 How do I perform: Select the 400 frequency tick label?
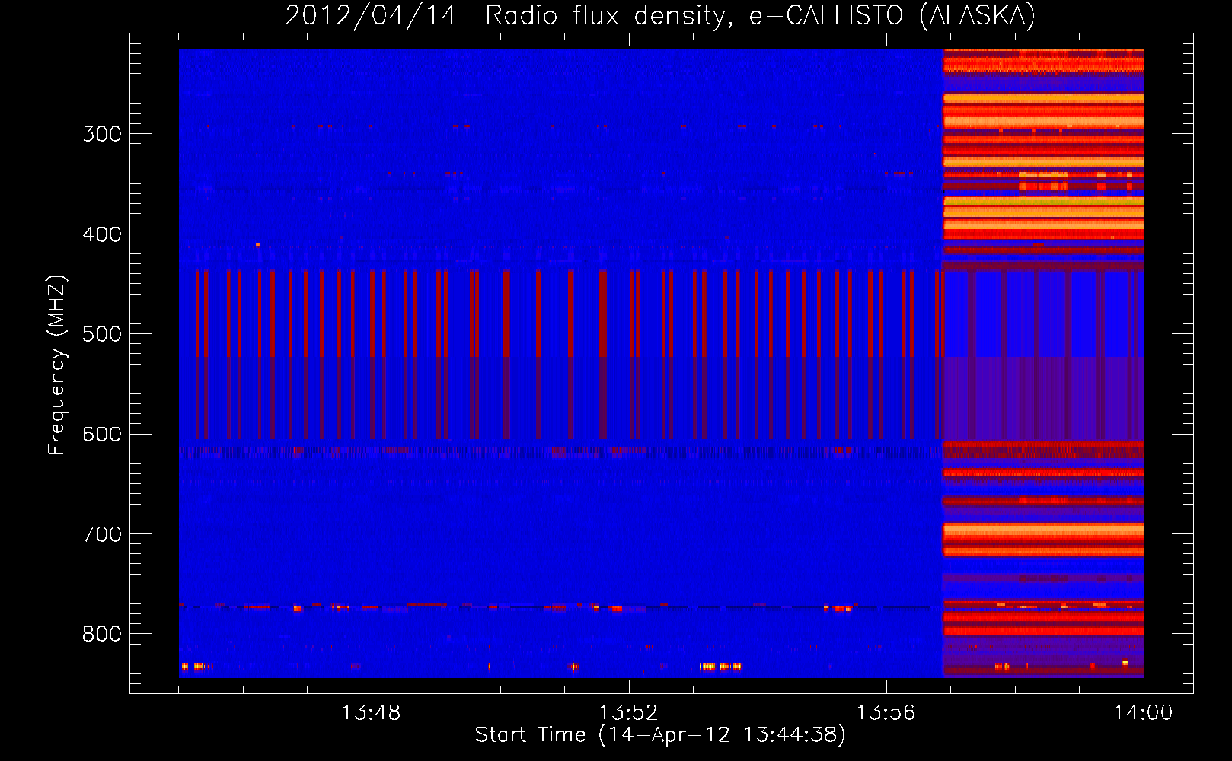(102, 234)
